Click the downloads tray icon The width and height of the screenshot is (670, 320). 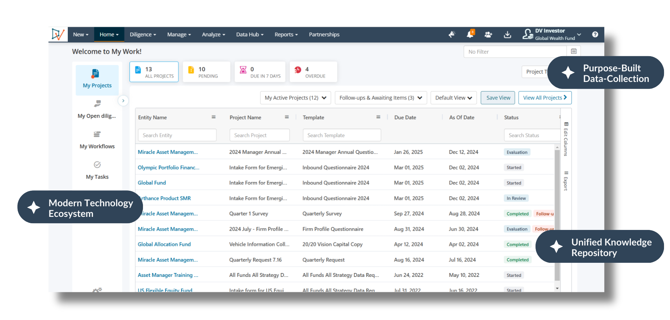point(507,34)
